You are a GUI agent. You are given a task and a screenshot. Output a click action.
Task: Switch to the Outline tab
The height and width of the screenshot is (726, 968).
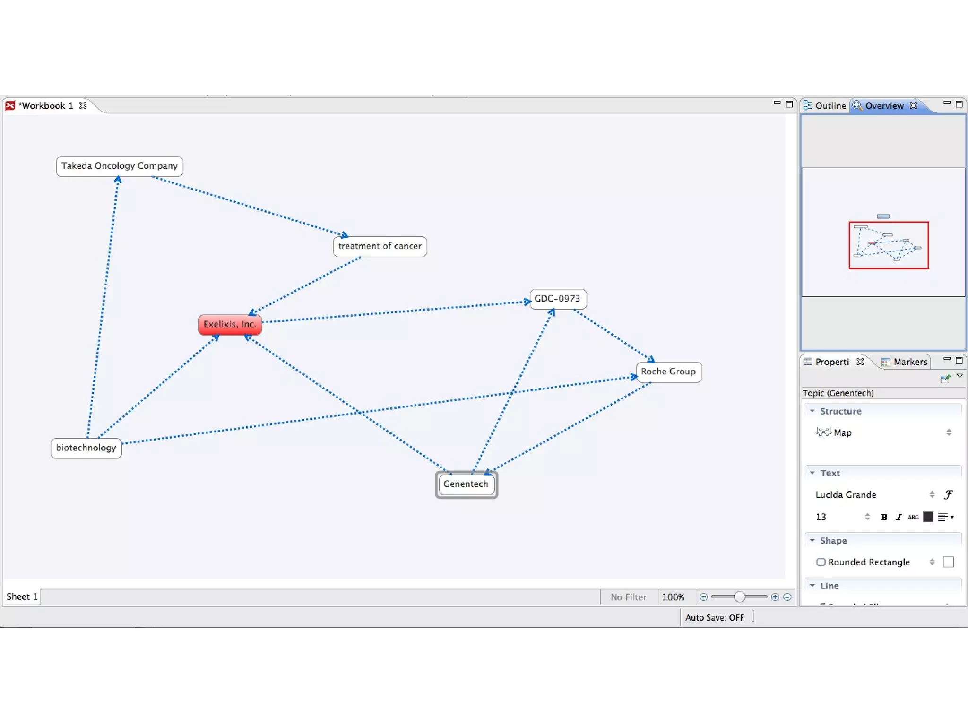[x=825, y=105]
